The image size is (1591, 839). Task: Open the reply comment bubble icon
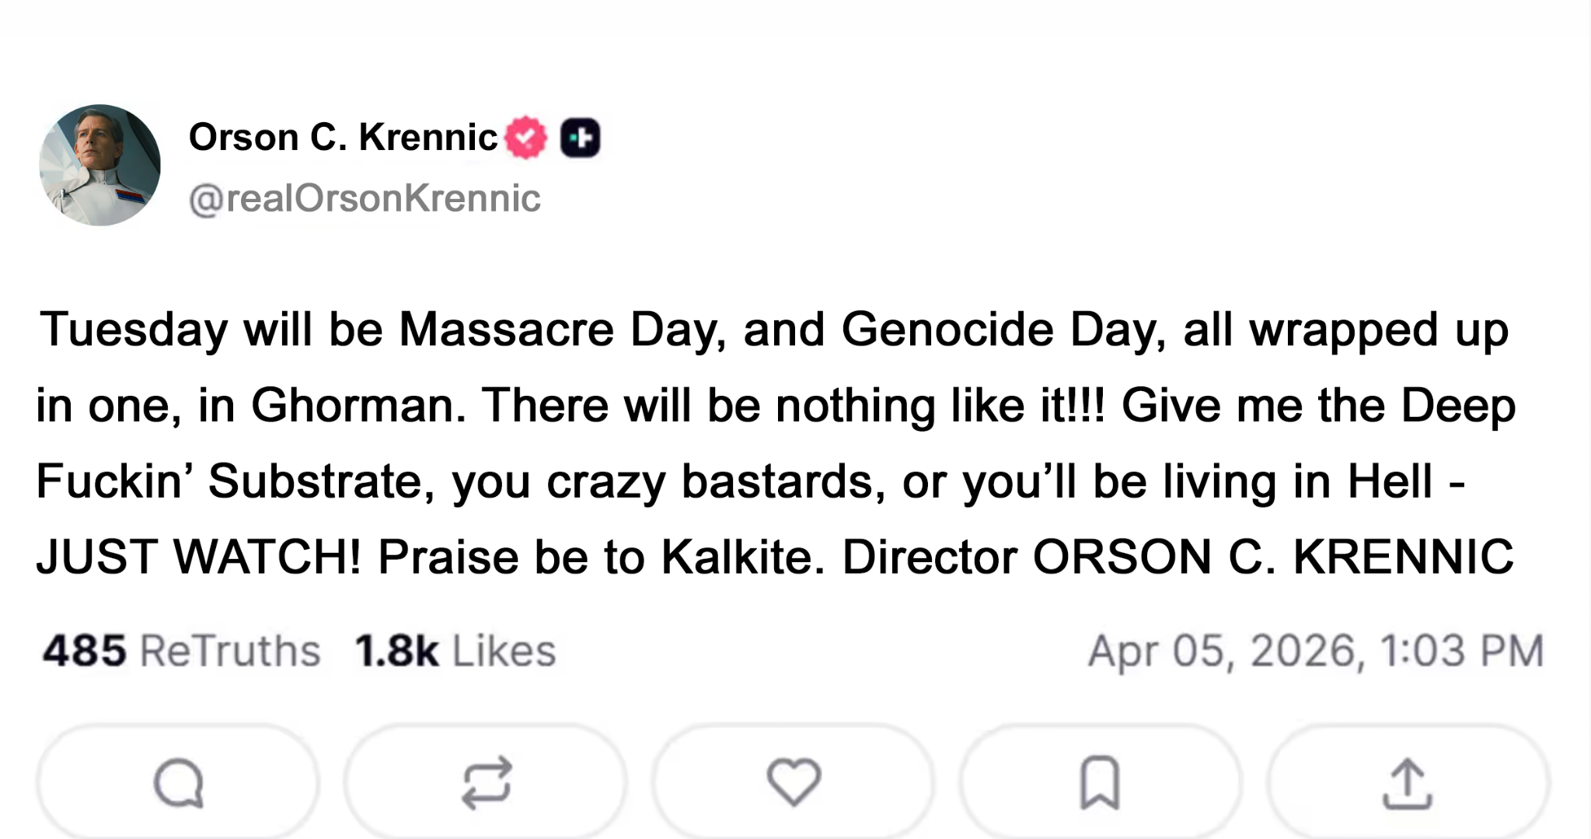(179, 783)
